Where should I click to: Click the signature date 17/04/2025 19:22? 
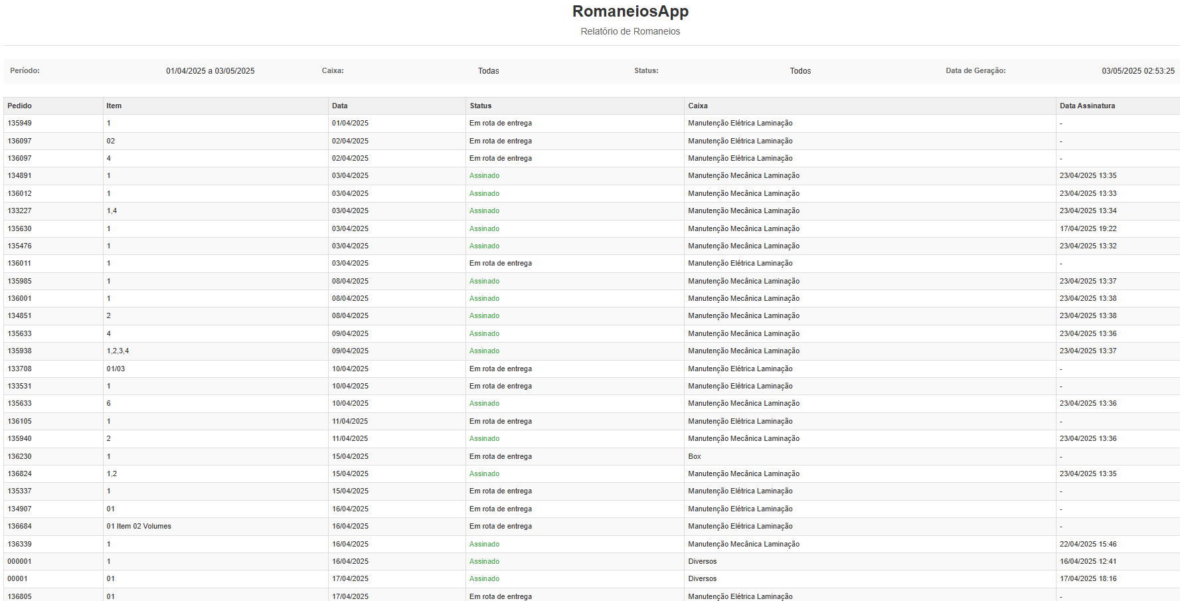pos(1088,229)
